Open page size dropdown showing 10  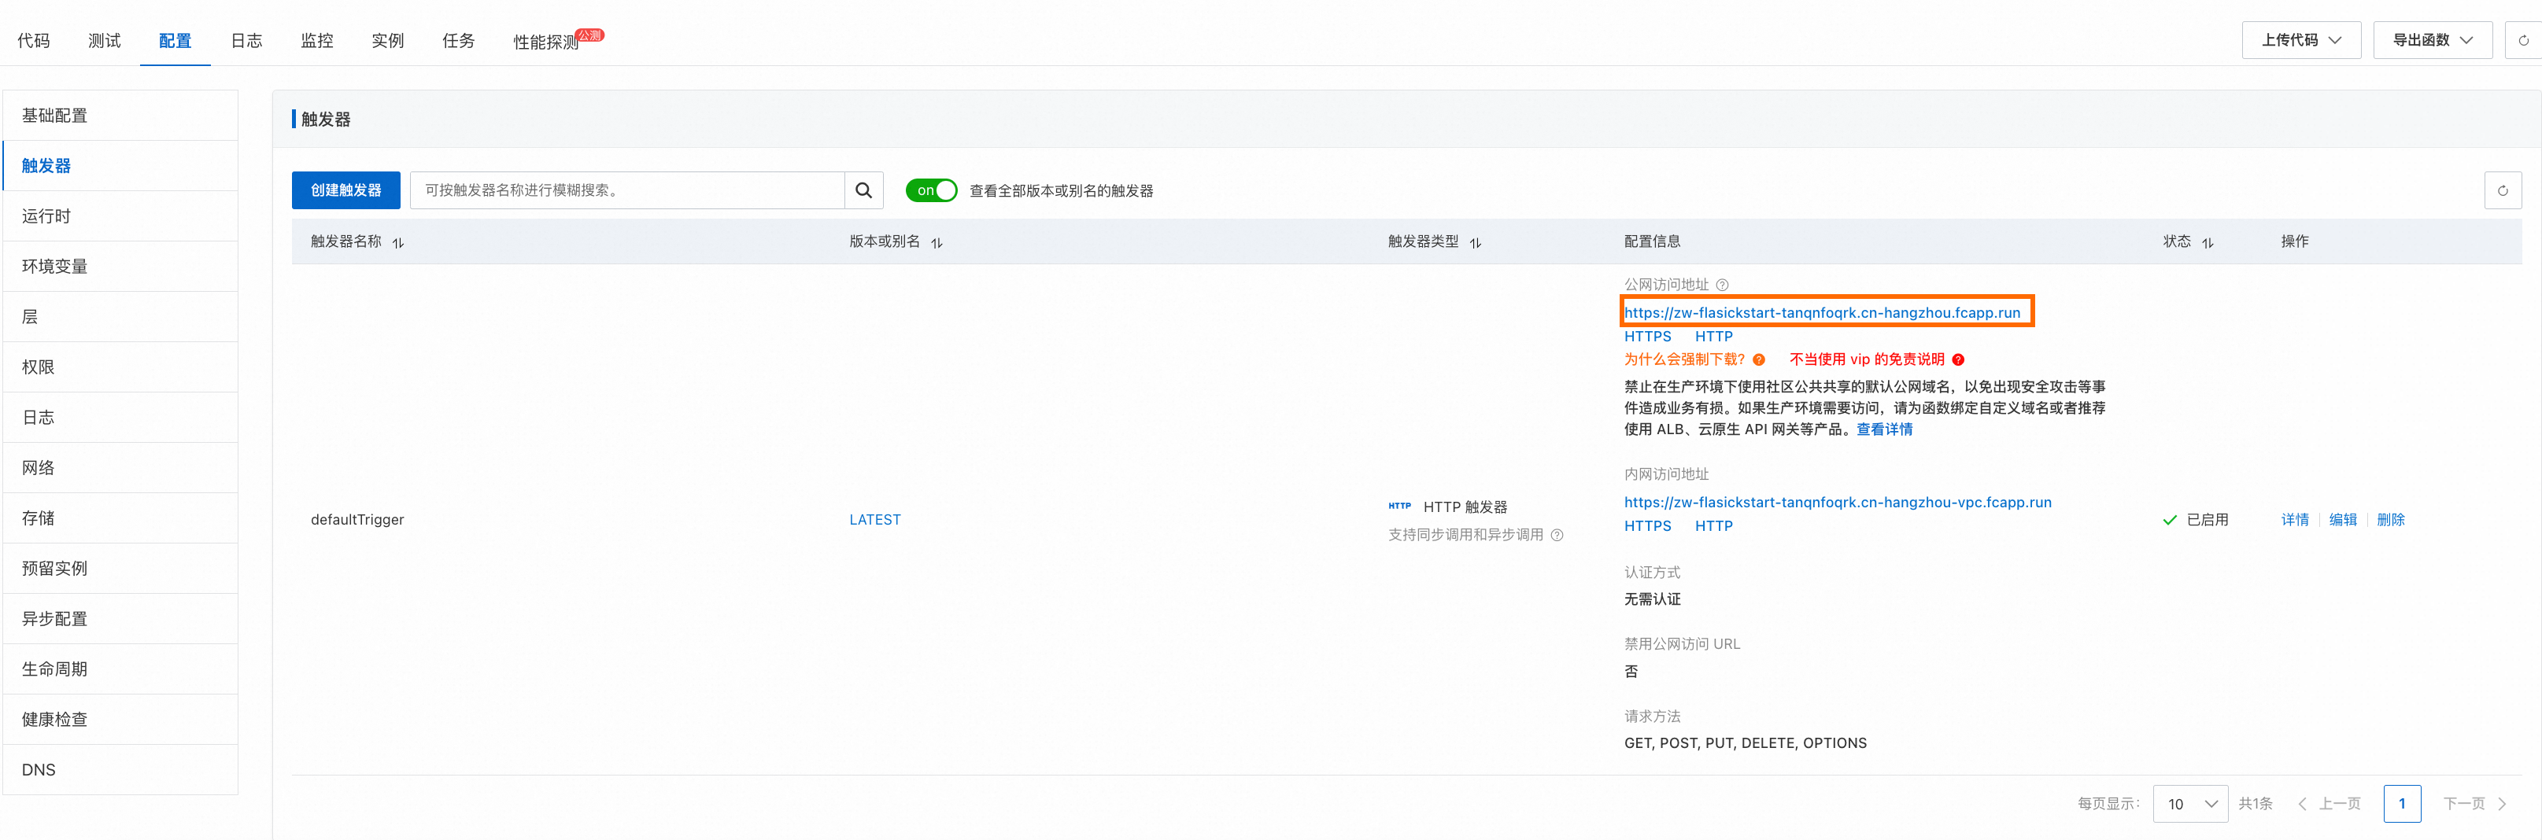[x=2189, y=804]
